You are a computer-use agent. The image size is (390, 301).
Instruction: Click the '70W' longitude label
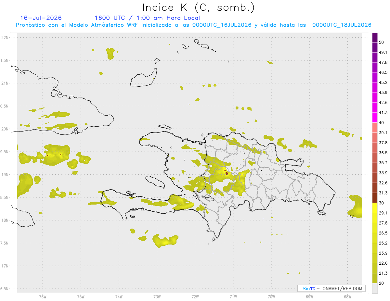click(x=271, y=296)
